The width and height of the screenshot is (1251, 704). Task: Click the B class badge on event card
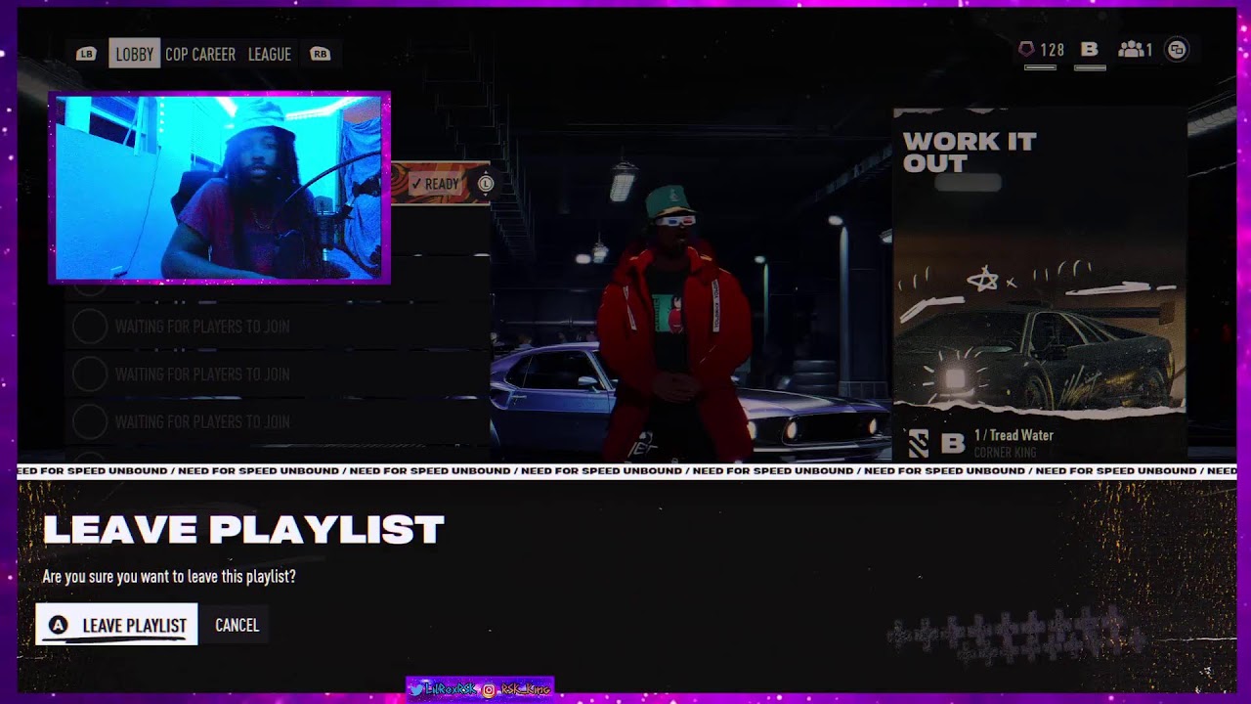(952, 444)
